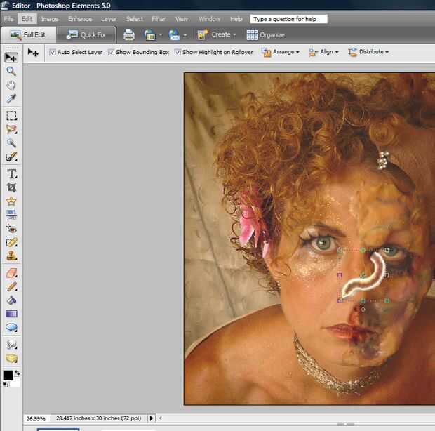Open the Help menu
Viewport: 435px width, 431px height.
point(236,19)
